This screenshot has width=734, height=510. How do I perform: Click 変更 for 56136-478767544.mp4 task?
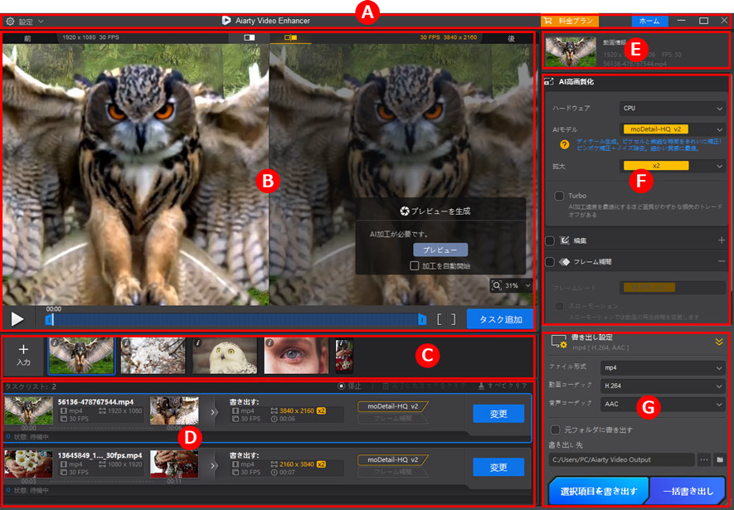point(498,414)
